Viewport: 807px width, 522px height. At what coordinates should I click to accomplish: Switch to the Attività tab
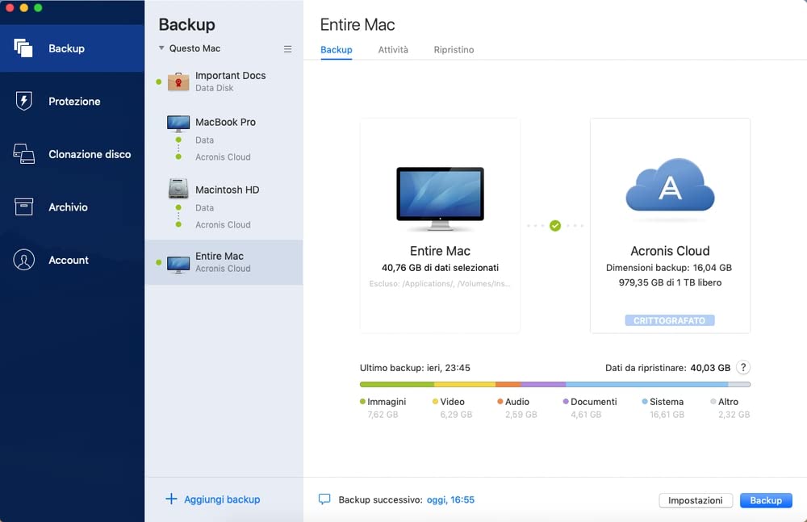(x=393, y=50)
